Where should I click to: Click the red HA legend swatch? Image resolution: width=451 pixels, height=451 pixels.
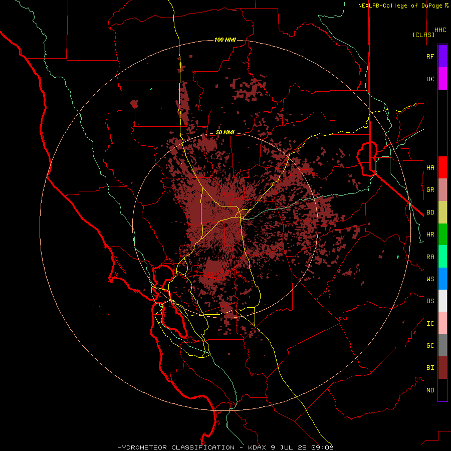[x=442, y=167]
